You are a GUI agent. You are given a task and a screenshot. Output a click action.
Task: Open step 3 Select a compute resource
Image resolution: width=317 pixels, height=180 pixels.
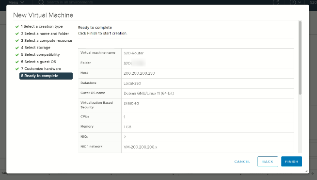[47, 40]
